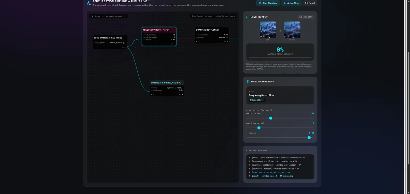410x194 pixels.
Task: Click the Run Pipeline play button
Action: pyautogui.click(x=268, y=3)
